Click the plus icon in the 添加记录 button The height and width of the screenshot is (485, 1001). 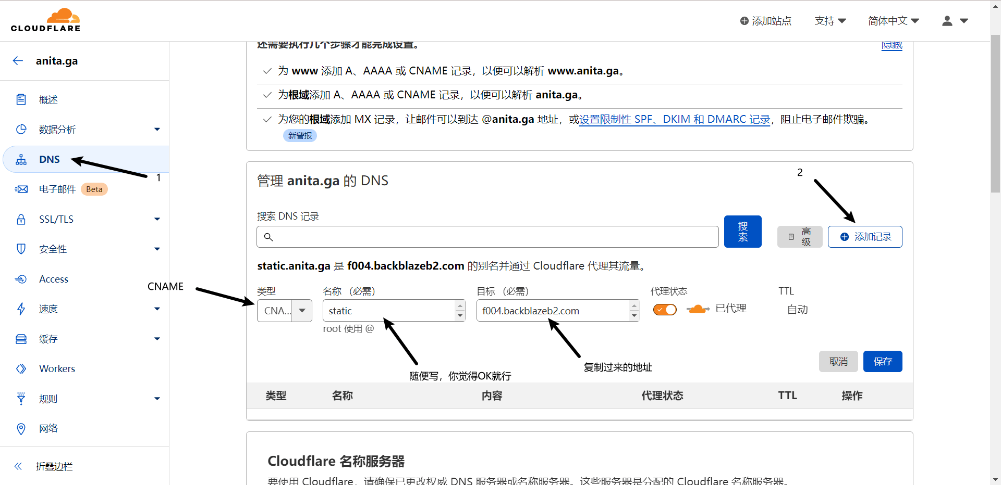[845, 237]
